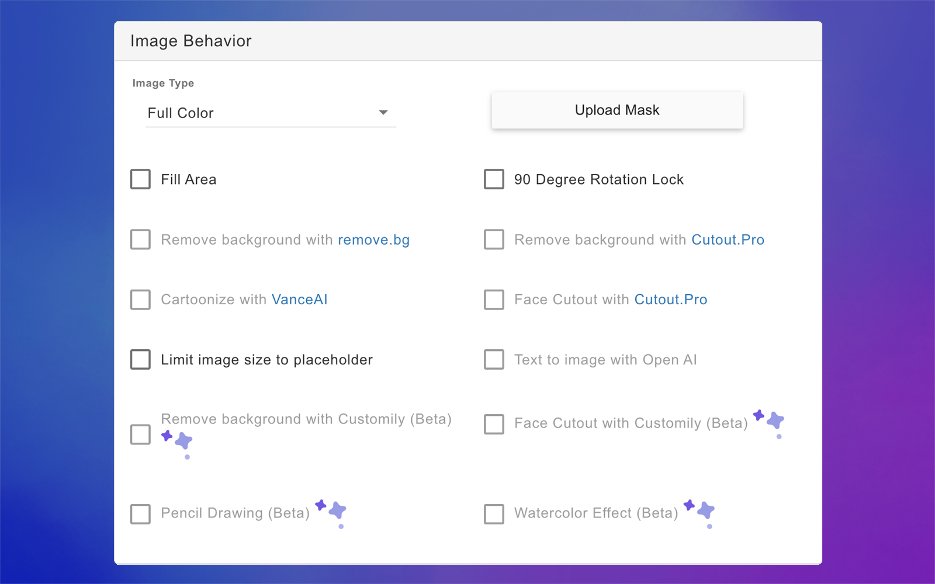Open the Image Type dropdown arrow
This screenshot has height=584, width=935.
(x=383, y=113)
